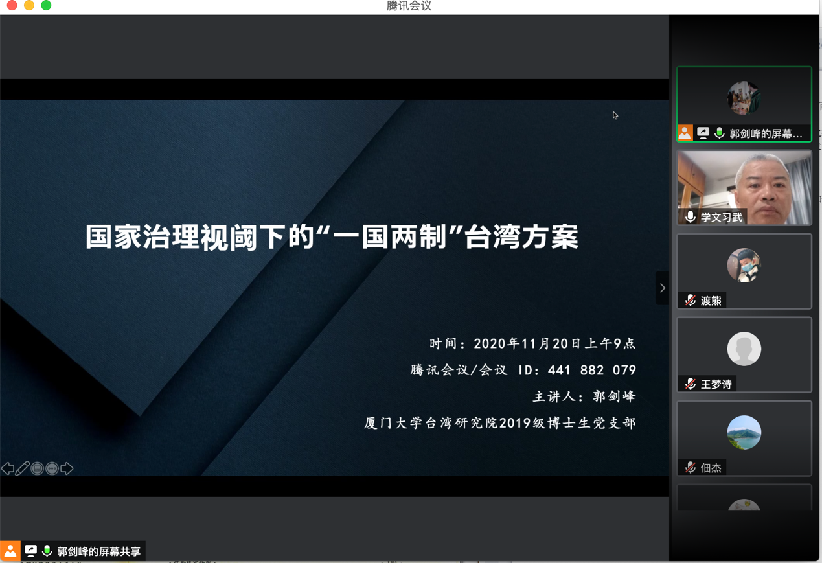Click the microphone icon for 学文习武
822x563 pixels.
coord(691,217)
